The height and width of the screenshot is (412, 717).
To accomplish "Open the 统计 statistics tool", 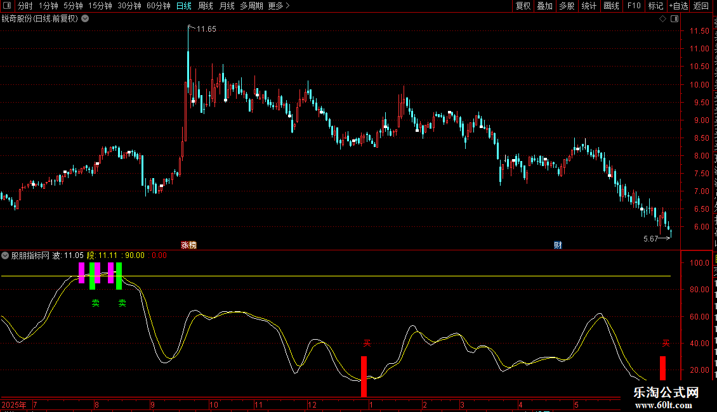I will tap(588, 6).
